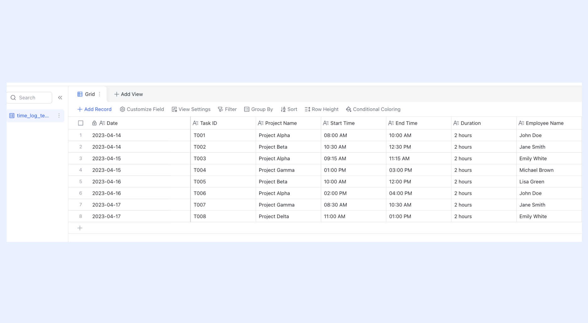Click the Start Time column header
Viewport: 588px width, 323px height.
(354, 123)
